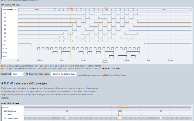Select the SCLK signal row label
The image size is (194, 121).
click(x=5, y=49)
